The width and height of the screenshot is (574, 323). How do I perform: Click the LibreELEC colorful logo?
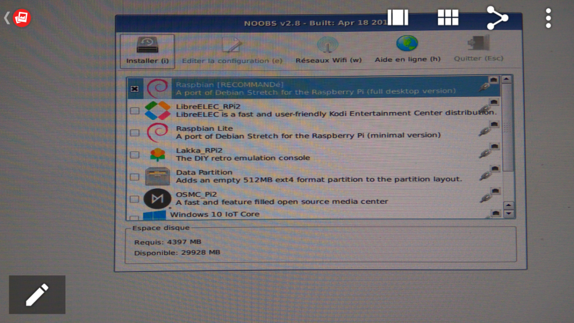coord(157,110)
